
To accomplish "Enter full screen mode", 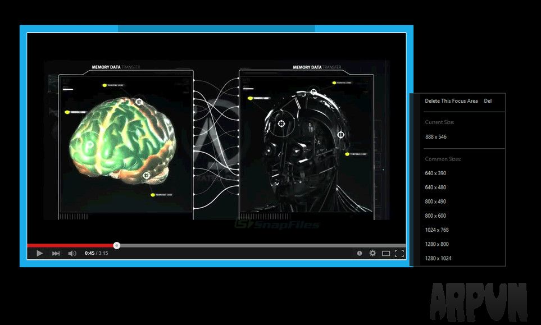I will 399,253.
